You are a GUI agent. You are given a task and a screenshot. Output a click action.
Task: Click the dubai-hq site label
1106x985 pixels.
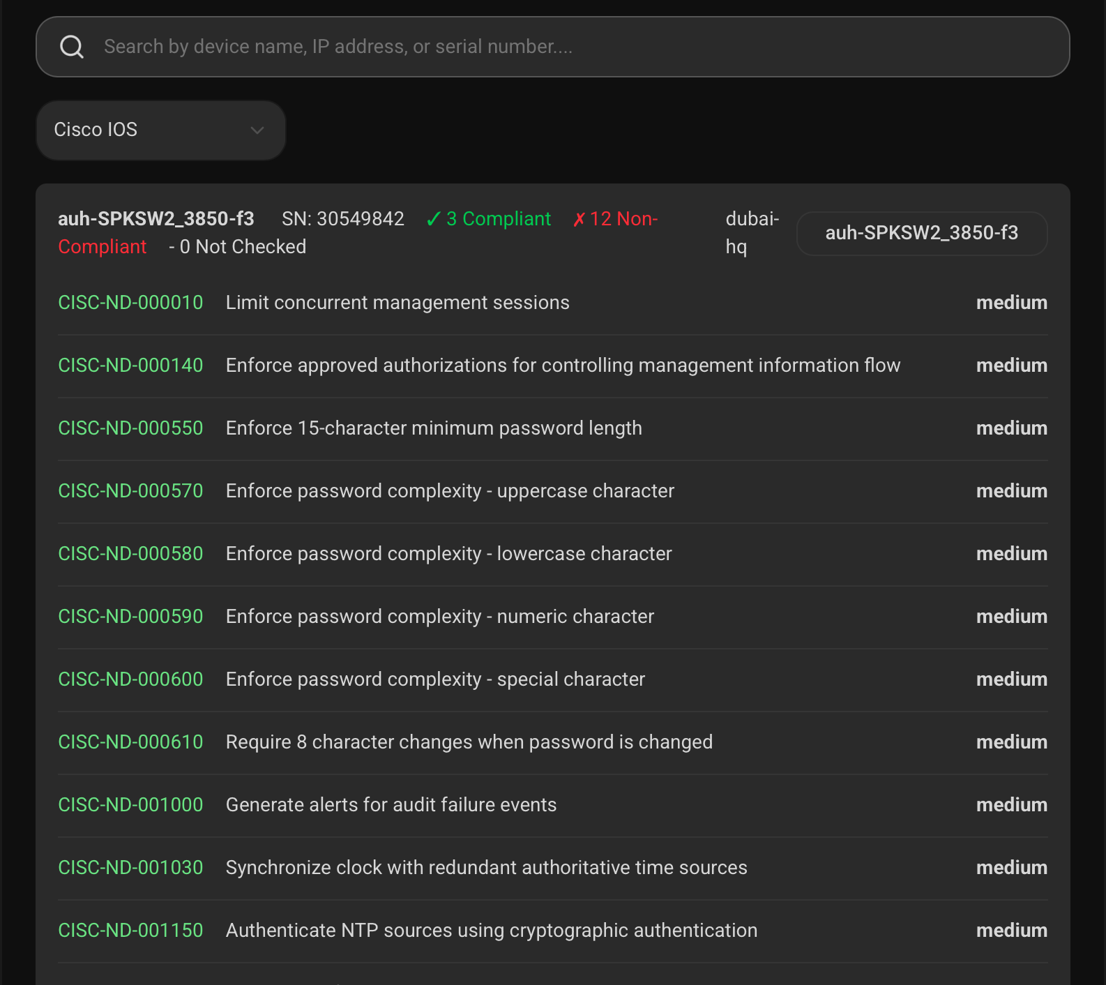coord(752,233)
